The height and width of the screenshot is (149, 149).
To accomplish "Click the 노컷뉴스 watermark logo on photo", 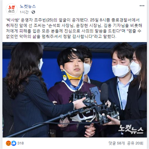I will tap(131, 129).
